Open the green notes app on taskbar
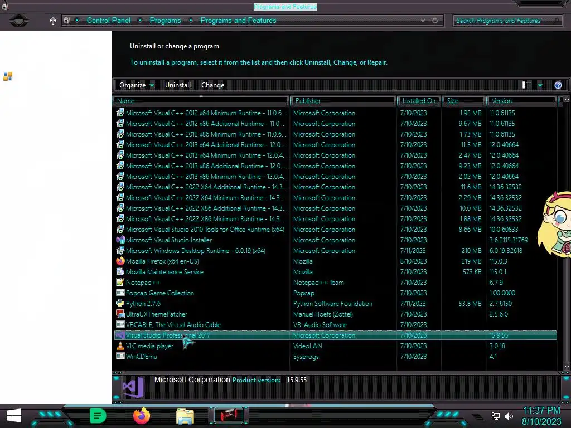The height and width of the screenshot is (428, 571). 98,416
